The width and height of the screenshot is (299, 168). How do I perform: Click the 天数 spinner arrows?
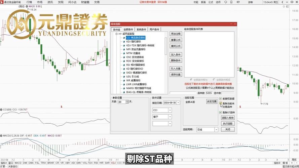tap(127, 102)
